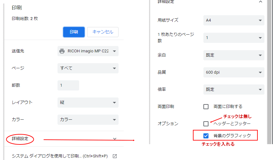Open the pages per sheet dropdown
The height and width of the screenshot is (160, 273).
[234, 38]
